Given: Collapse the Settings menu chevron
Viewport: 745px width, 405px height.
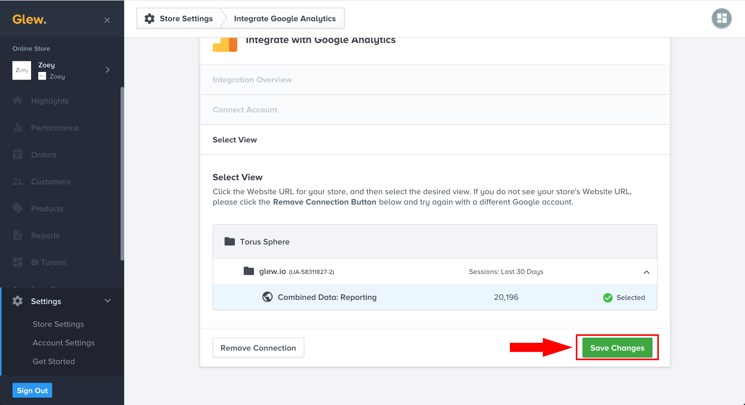Looking at the screenshot, I should point(108,301).
